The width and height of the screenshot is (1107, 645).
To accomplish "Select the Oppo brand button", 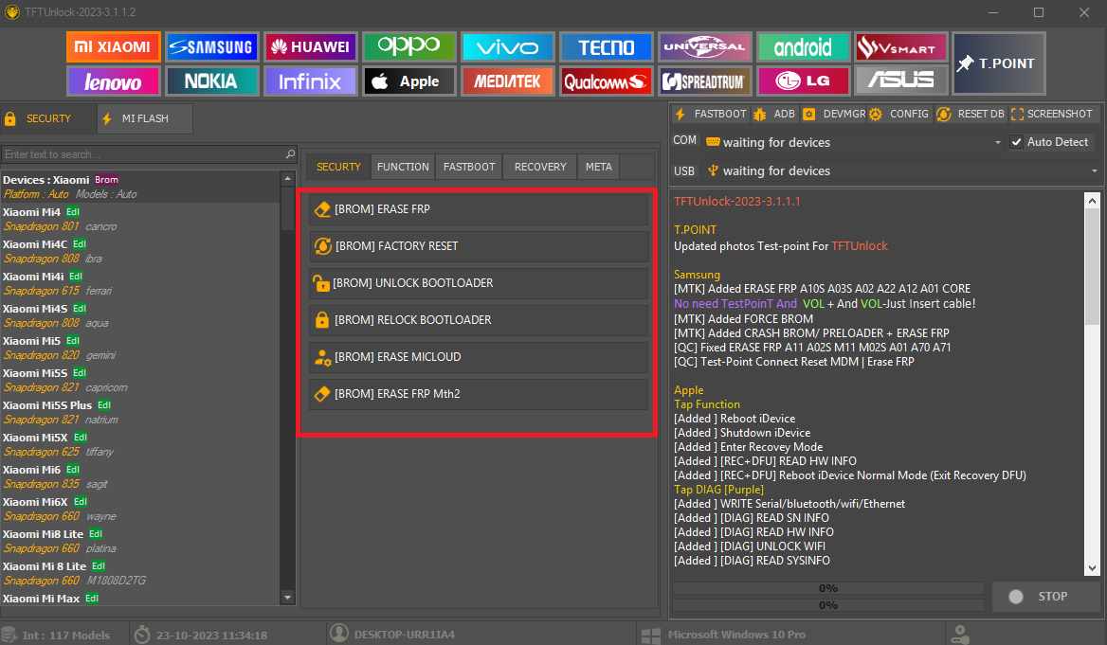I will [408, 47].
